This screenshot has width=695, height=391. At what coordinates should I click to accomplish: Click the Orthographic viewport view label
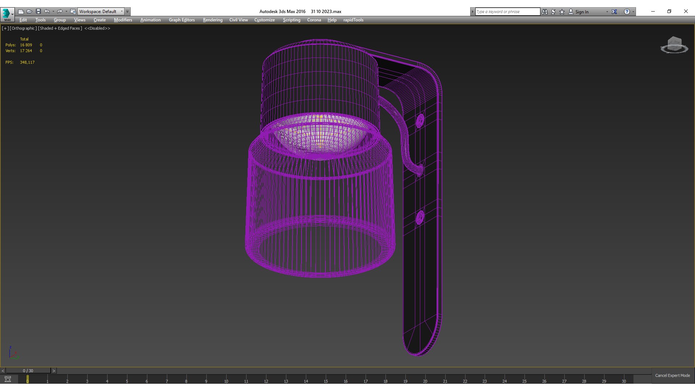click(23, 28)
